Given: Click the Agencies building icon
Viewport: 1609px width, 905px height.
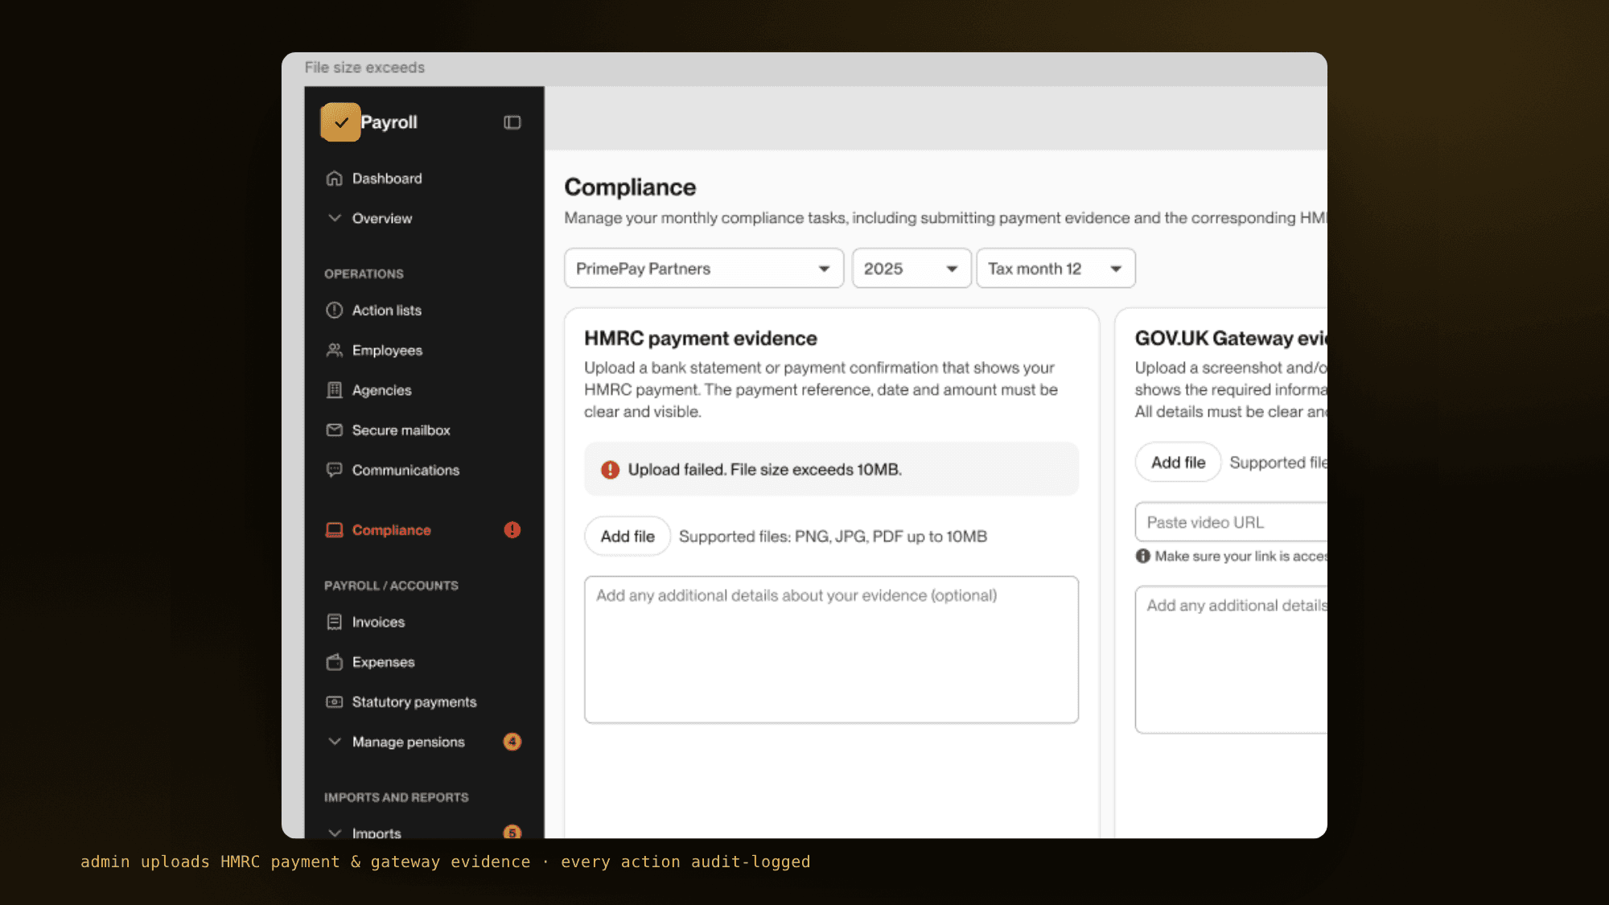Looking at the screenshot, I should (335, 390).
